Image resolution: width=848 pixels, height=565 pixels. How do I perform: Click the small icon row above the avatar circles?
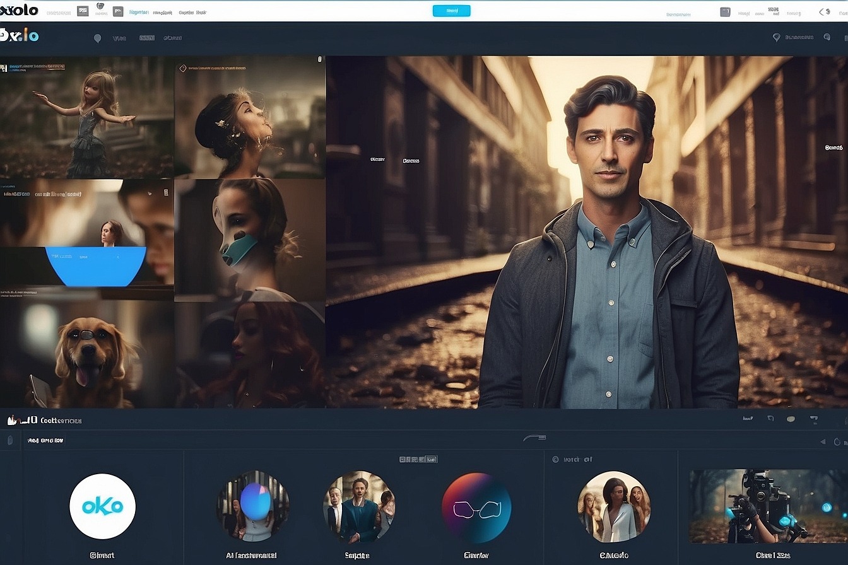click(x=418, y=460)
